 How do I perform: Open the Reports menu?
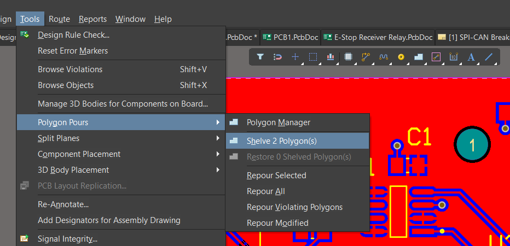click(x=92, y=19)
